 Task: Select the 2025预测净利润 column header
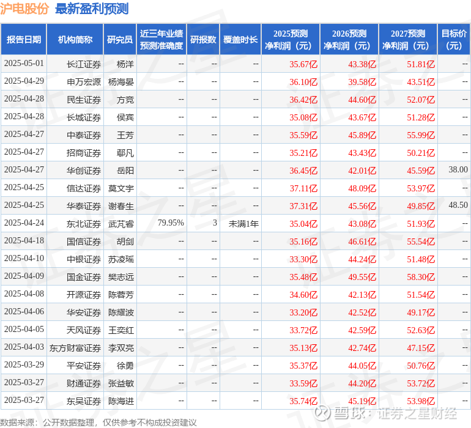click(x=291, y=39)
